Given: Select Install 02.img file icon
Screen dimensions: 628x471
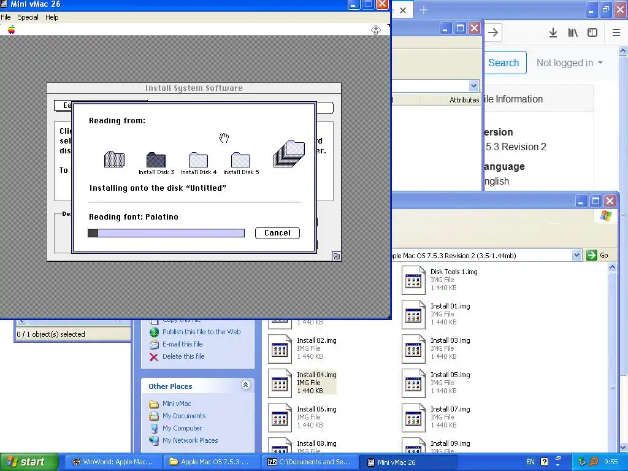Looking at the screenshot, I should point(280,349).
